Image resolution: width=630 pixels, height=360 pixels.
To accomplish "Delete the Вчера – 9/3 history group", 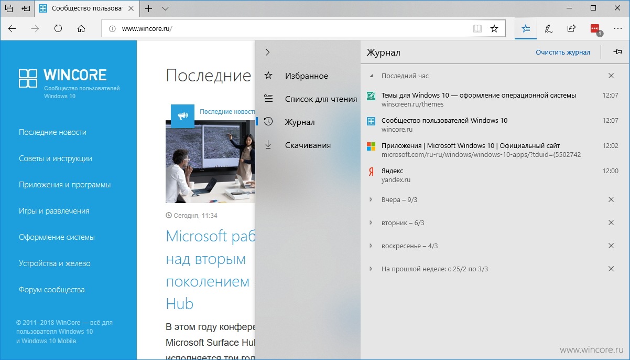I will tap(611, 200).
